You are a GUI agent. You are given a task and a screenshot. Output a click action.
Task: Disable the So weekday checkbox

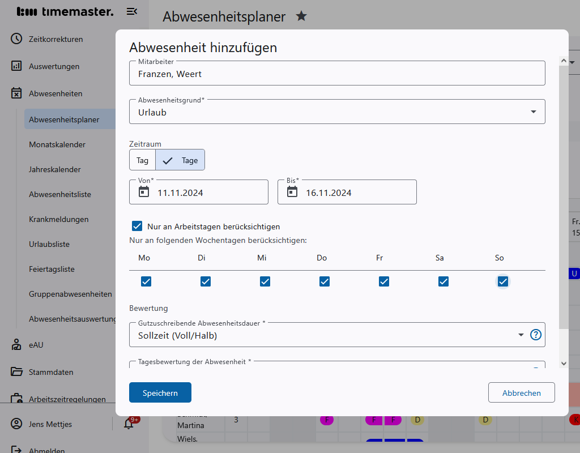tap(503, 281)
